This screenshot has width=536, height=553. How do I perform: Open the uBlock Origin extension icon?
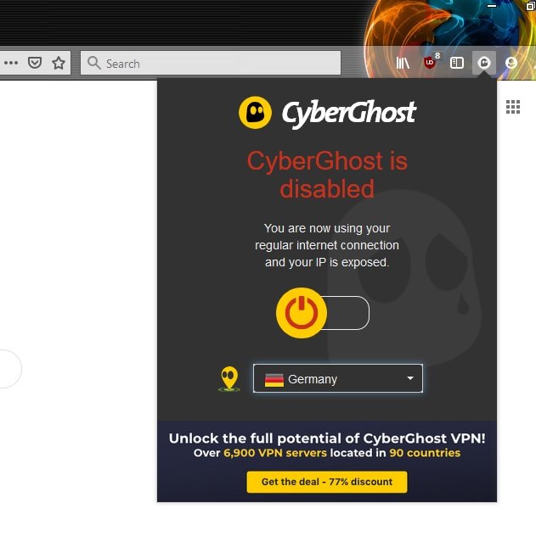click(x=431, y=62)
